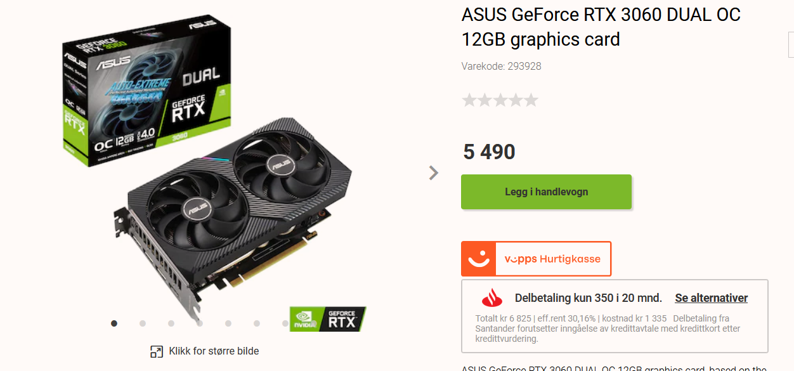Open the Se alternativer link

(711, 298)
